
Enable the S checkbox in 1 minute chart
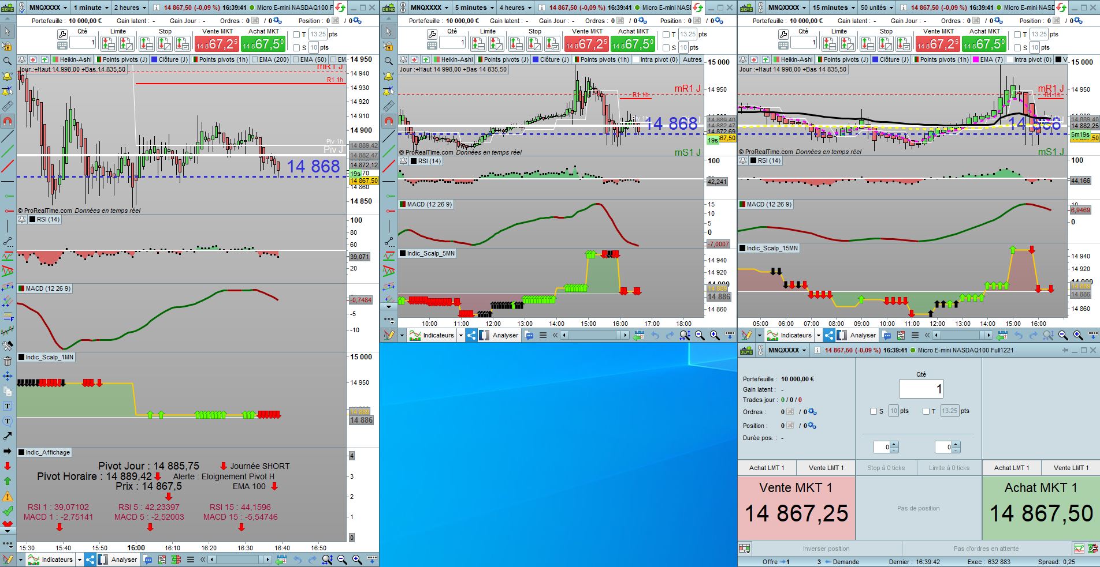pyautogui.click(x=296, y=48)
